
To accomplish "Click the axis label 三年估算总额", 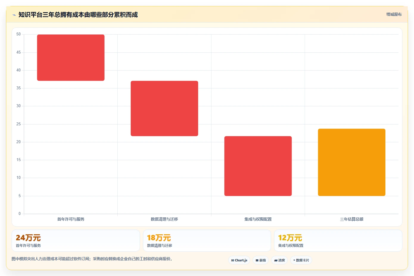I will coord(352,219).
